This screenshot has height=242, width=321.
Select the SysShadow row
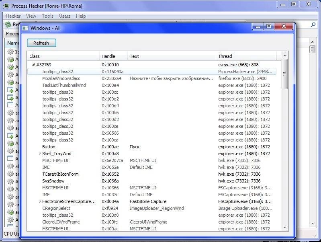pyautogui.click(x=152, y=181)
